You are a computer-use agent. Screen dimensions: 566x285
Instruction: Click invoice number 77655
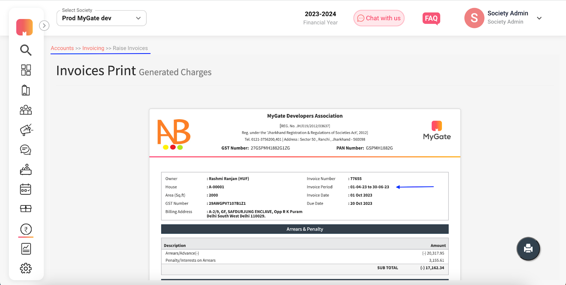coord(356,179)
